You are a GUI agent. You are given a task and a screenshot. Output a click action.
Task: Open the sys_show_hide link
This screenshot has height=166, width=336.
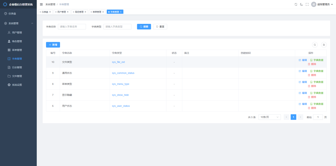point(120,95)
